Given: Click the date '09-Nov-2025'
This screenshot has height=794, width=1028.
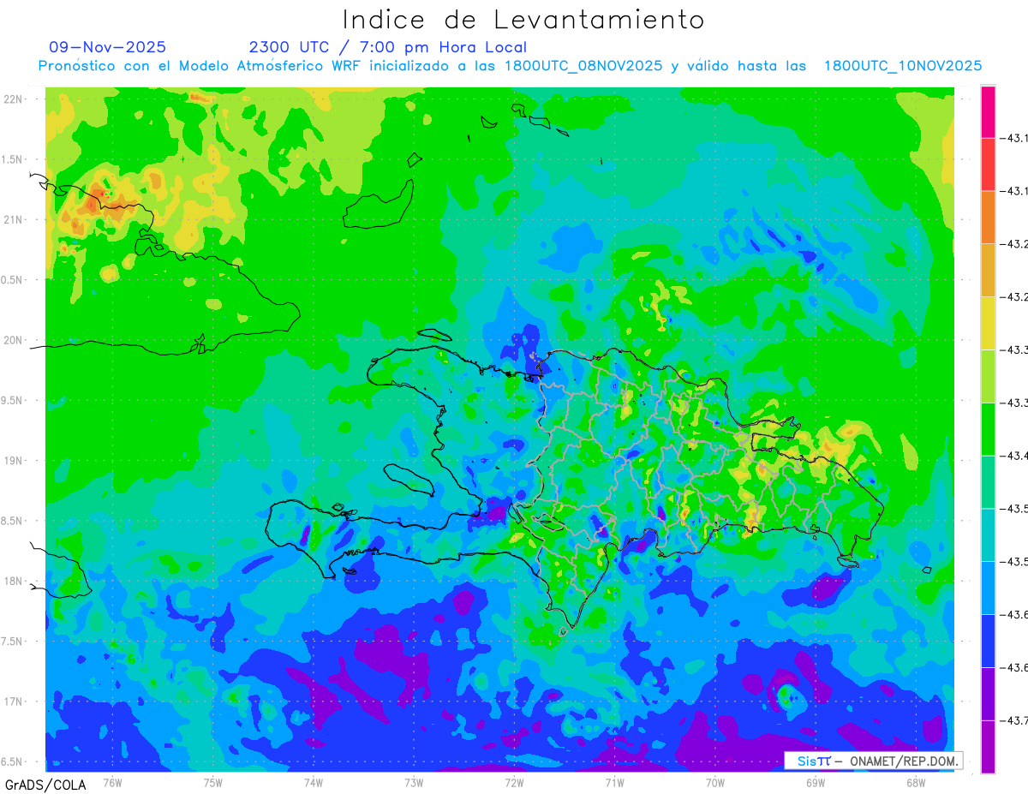Looking at the screenshot, I should click(x=108, y=47).
